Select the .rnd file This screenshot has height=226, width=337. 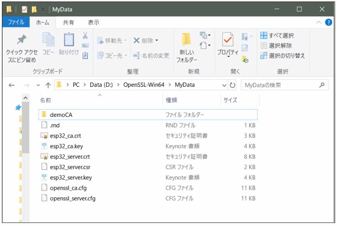[148, 125]
